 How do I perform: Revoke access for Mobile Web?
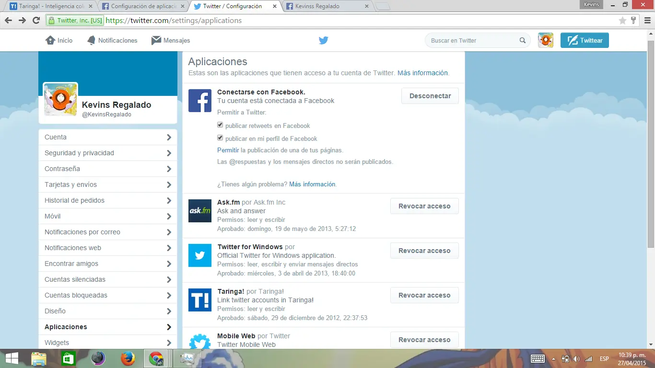pyautogui.click(x=424, y=340)
